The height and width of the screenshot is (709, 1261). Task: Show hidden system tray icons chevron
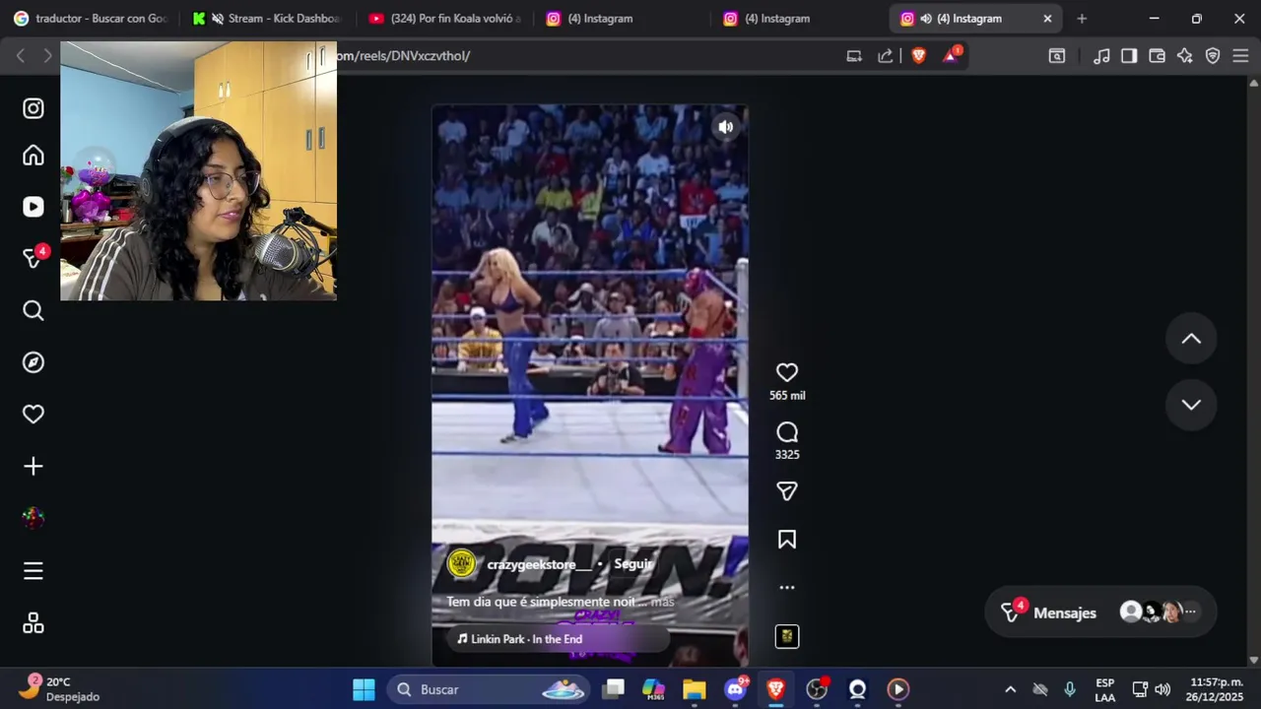pyautogui.click(x=1010, y=689)
